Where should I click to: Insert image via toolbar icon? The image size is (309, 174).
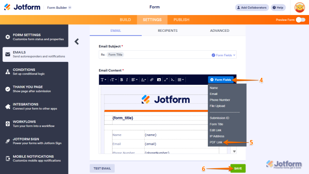[159, 80]
